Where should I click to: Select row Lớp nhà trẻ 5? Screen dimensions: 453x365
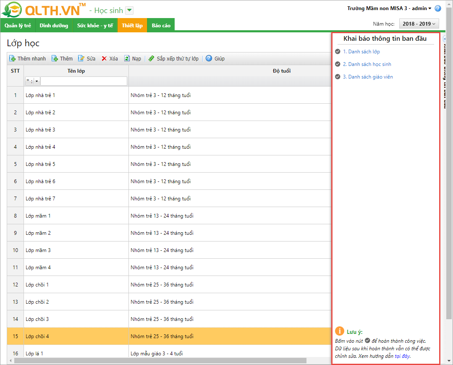[169, 164]
